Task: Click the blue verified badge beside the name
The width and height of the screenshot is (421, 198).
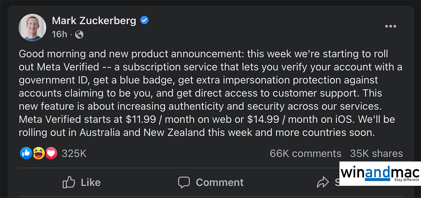Action: pyautogui.click(x=144, y=20)
